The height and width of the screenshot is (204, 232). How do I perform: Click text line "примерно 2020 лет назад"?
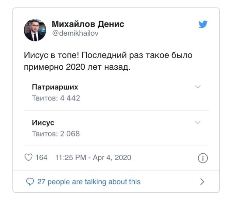click(x=77, y=67)
